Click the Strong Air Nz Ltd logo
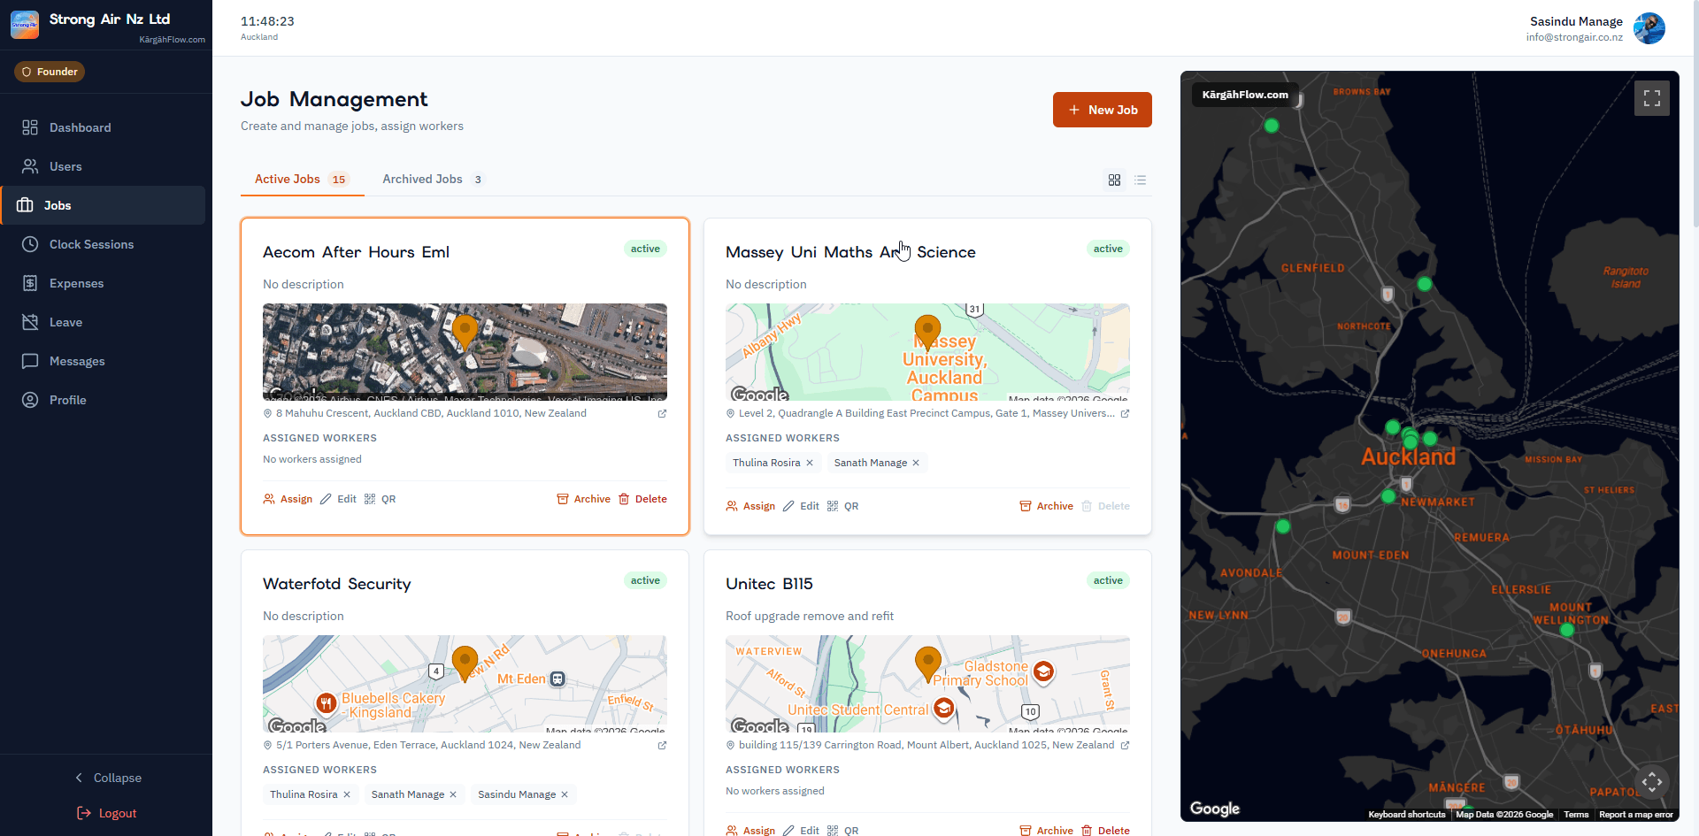 point(25,25)
